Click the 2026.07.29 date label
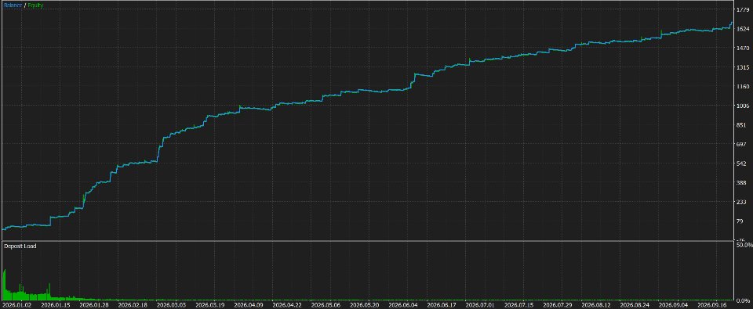 (x=558, y=305)
